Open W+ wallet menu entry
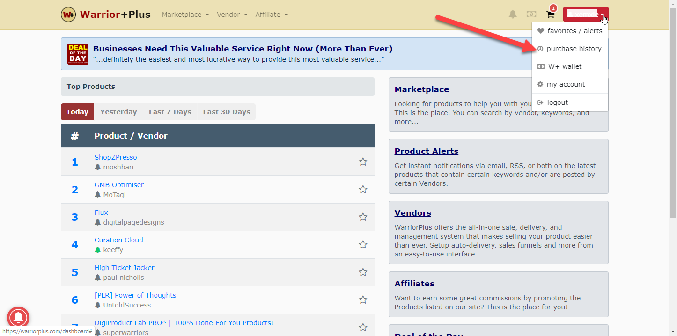This screenshot has height=336, width=677. [x=570, y=66]
